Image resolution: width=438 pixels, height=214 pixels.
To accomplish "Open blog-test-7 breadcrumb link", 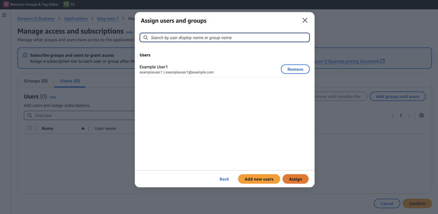I will pos(108,19).
